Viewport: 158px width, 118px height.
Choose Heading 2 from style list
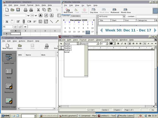click(68, 48)
